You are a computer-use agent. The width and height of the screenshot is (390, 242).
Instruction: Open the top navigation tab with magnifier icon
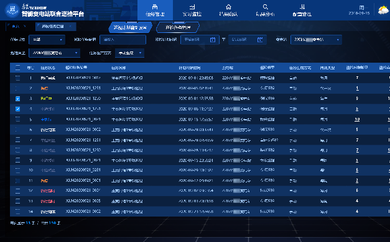point(265,10)
